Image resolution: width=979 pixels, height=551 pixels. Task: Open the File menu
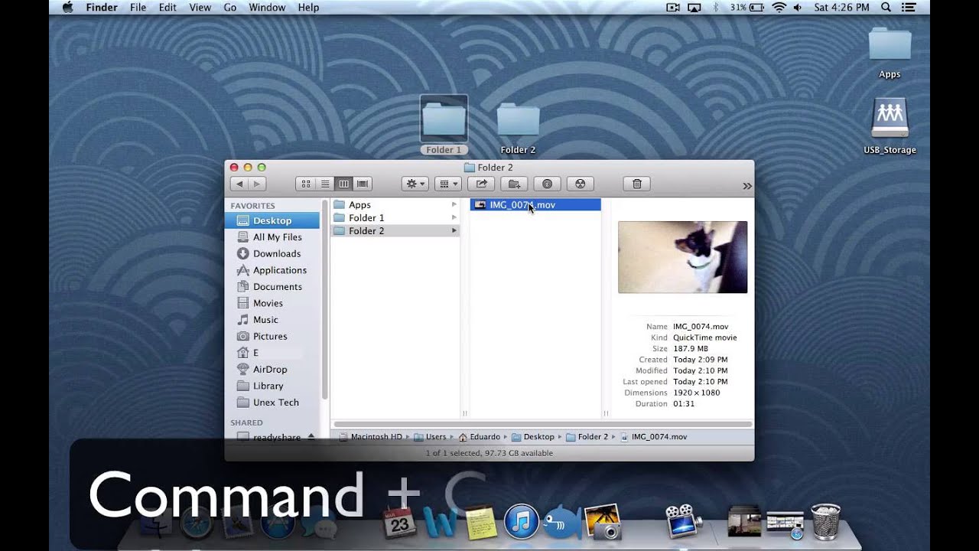coord(138,8)
